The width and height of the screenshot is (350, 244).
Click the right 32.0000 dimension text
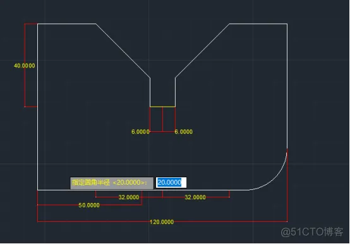(x=195, y=197)
